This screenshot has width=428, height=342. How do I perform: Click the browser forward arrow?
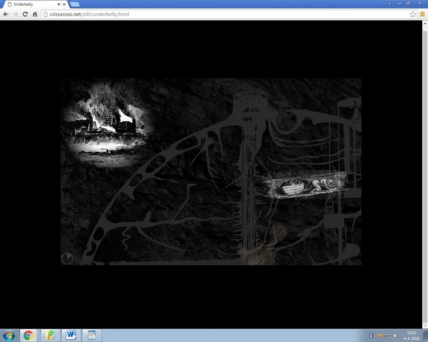[x=15, y=14]
